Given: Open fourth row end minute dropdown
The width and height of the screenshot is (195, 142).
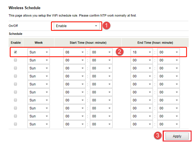Looking at the screenshot, I should pos(168,76).
